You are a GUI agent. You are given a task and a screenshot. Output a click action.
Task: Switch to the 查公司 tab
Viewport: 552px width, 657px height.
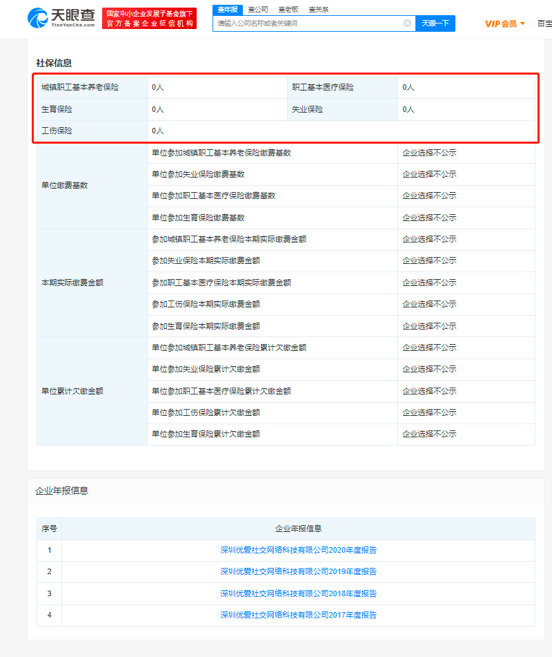coord(258,9)
